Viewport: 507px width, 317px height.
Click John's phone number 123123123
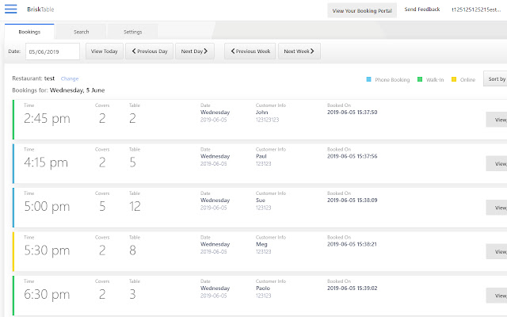point(267,120)
